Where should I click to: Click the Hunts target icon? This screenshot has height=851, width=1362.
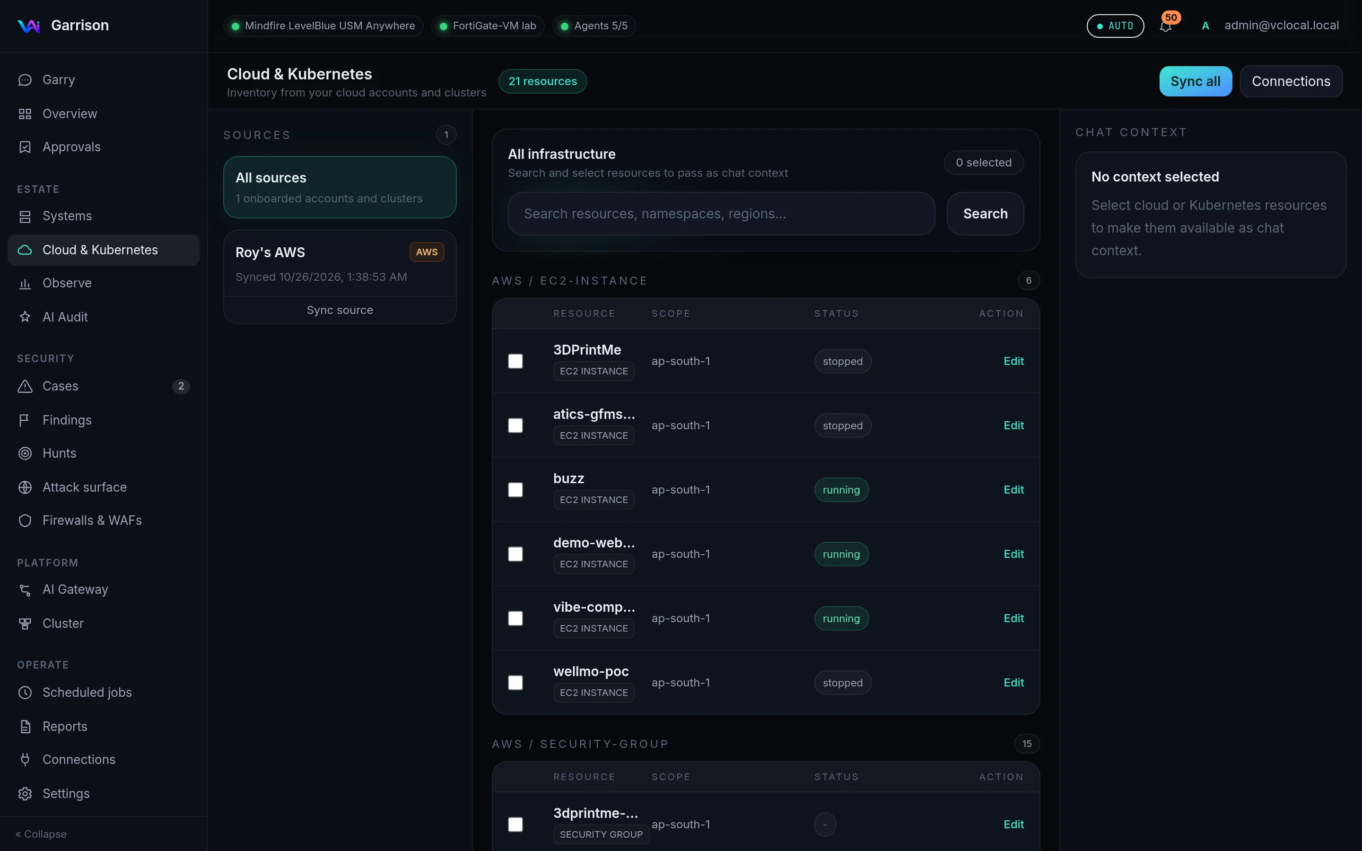click(x=25, y=453)
